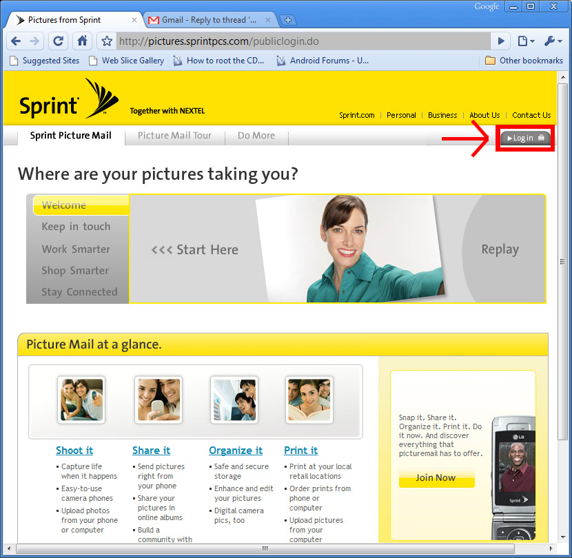
Task: Click the Picture Mail at a glance heading
Action: pyautogui.click(x=94, y=344)
